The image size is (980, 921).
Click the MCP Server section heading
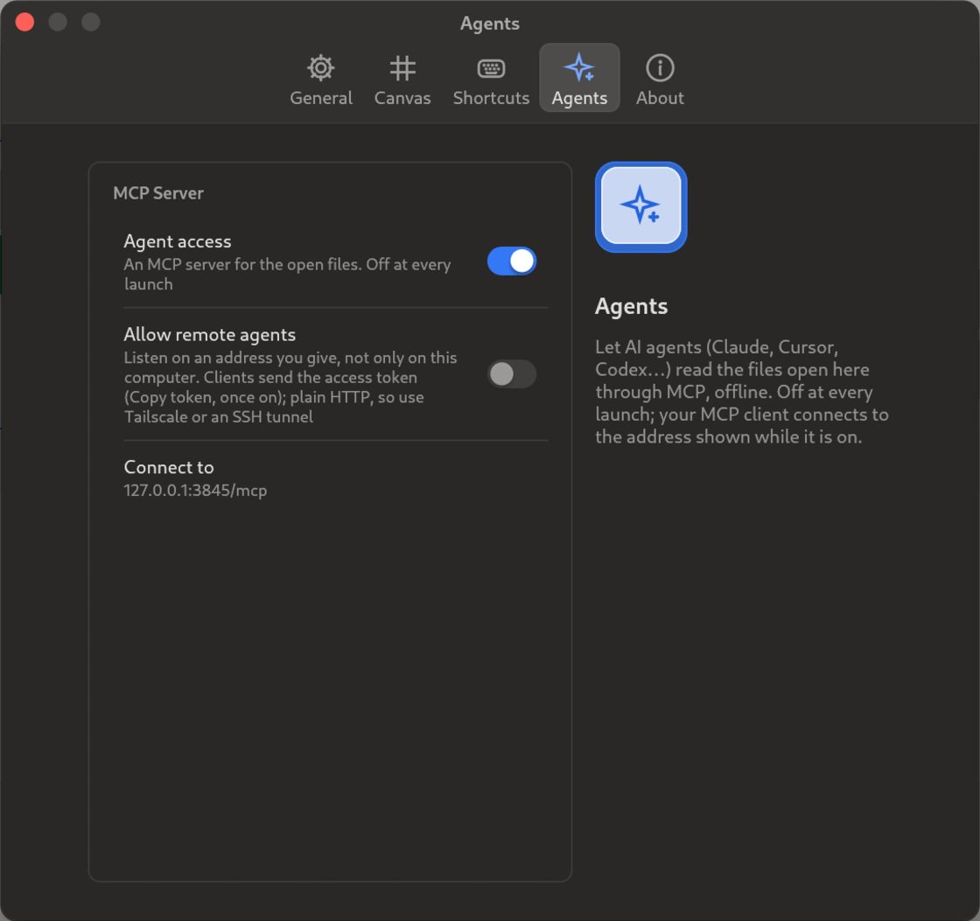click(158, 193)
